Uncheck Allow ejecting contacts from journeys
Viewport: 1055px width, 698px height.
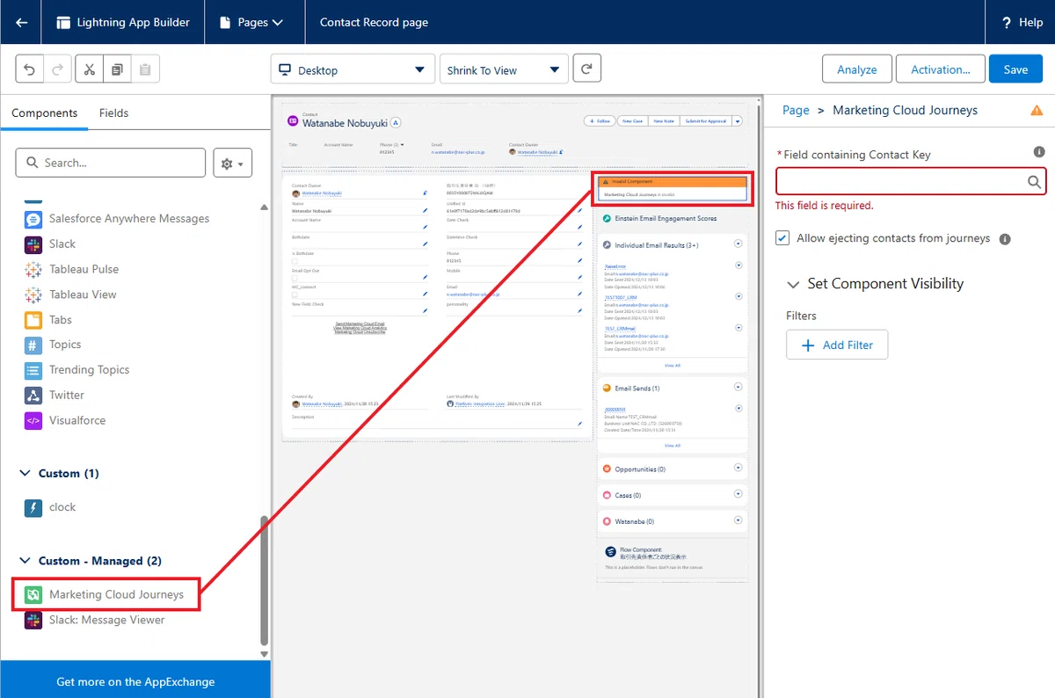pyautogui.click(x=782, y=238)
